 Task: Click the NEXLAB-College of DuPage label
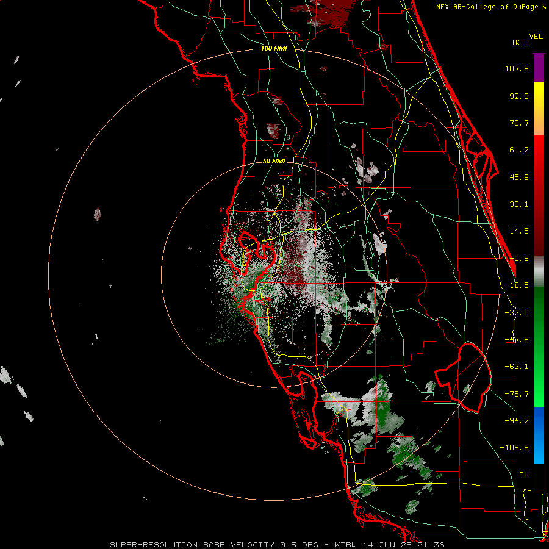487,7
